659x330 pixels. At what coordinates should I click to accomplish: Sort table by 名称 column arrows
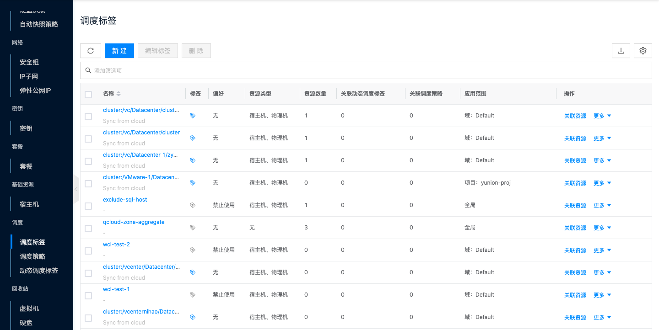click(x=119, y=94)
